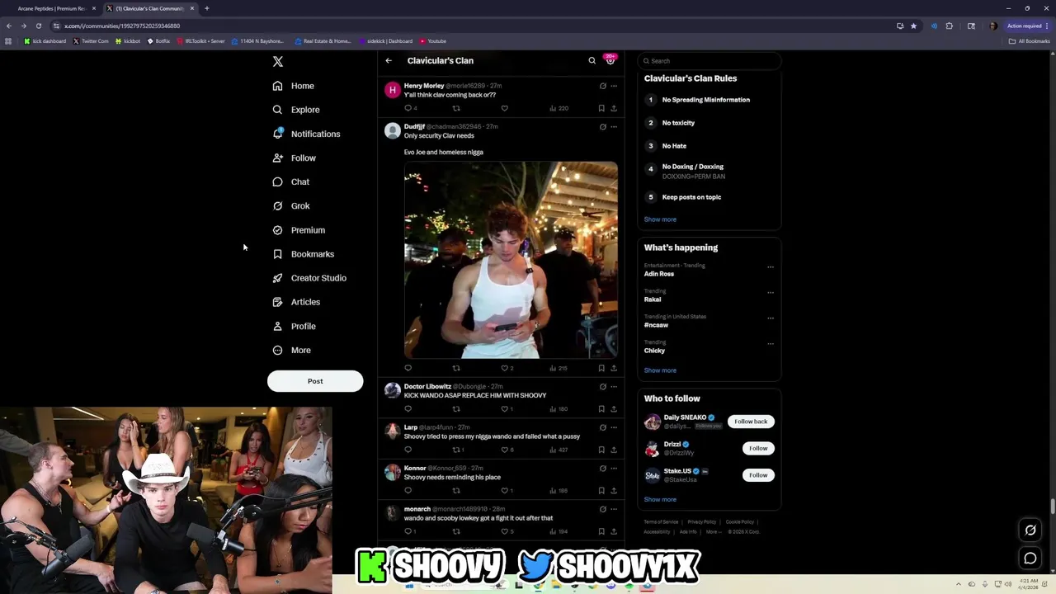Click the Profile person icon
This screenshot has height=594, width=1056.
(277, 326)
